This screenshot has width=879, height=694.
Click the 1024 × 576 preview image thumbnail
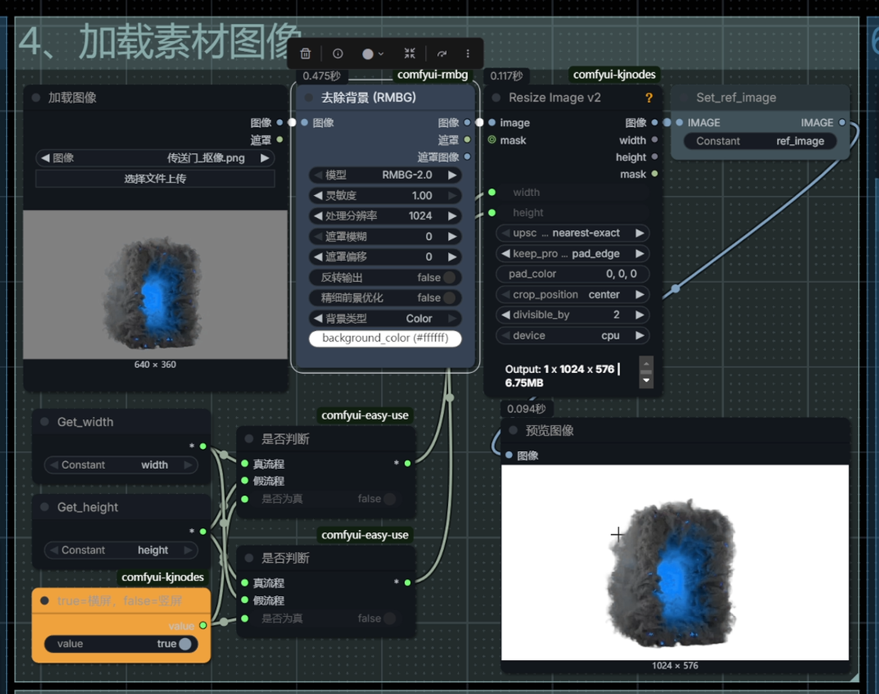click(x=675, y=562)
